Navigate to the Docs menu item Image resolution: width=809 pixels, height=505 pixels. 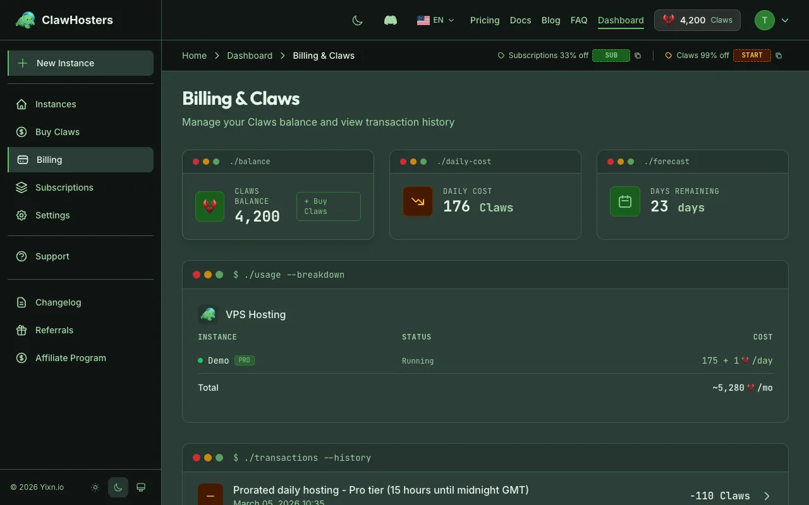click(x=520, y=20)
